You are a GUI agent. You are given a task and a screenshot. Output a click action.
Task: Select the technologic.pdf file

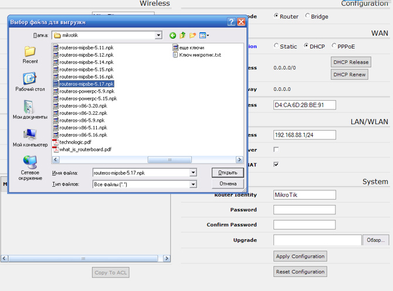click(x=75, y=142)
